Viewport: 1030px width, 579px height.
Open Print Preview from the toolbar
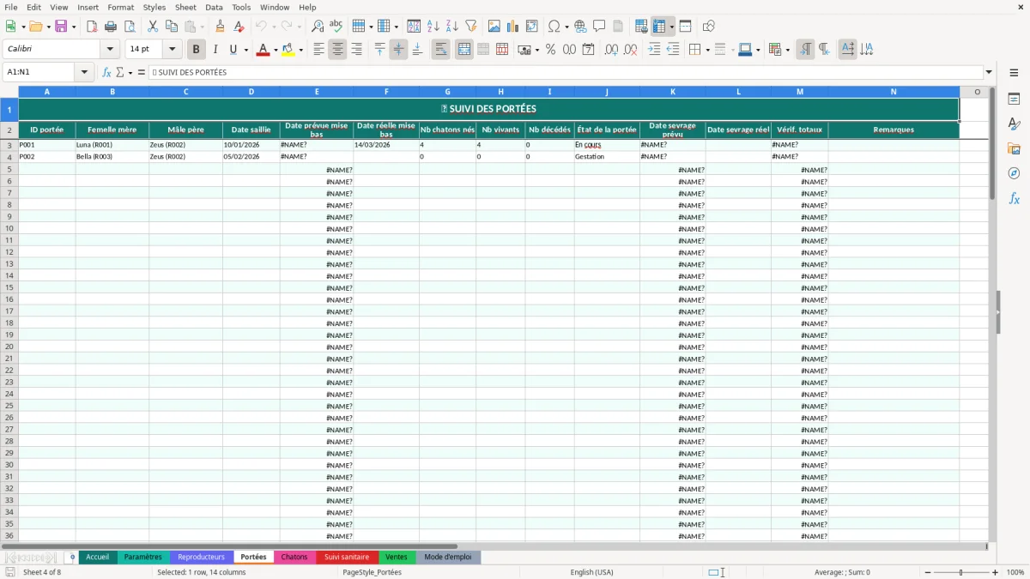129,27
